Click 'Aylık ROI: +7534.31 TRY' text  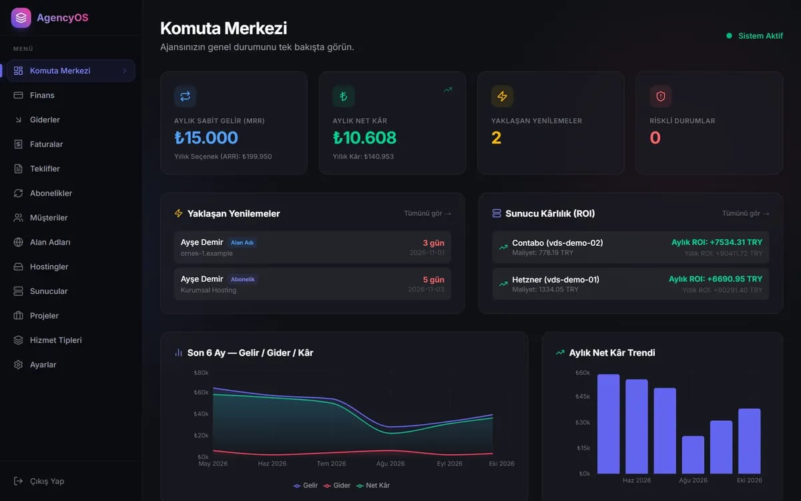click(717, 242)
